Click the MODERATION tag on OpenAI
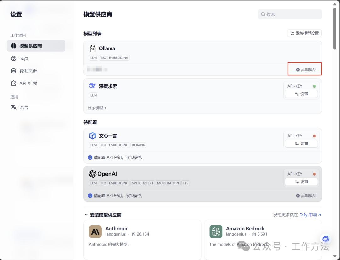This screenshot has width=340, height=260. coord(168,183)
